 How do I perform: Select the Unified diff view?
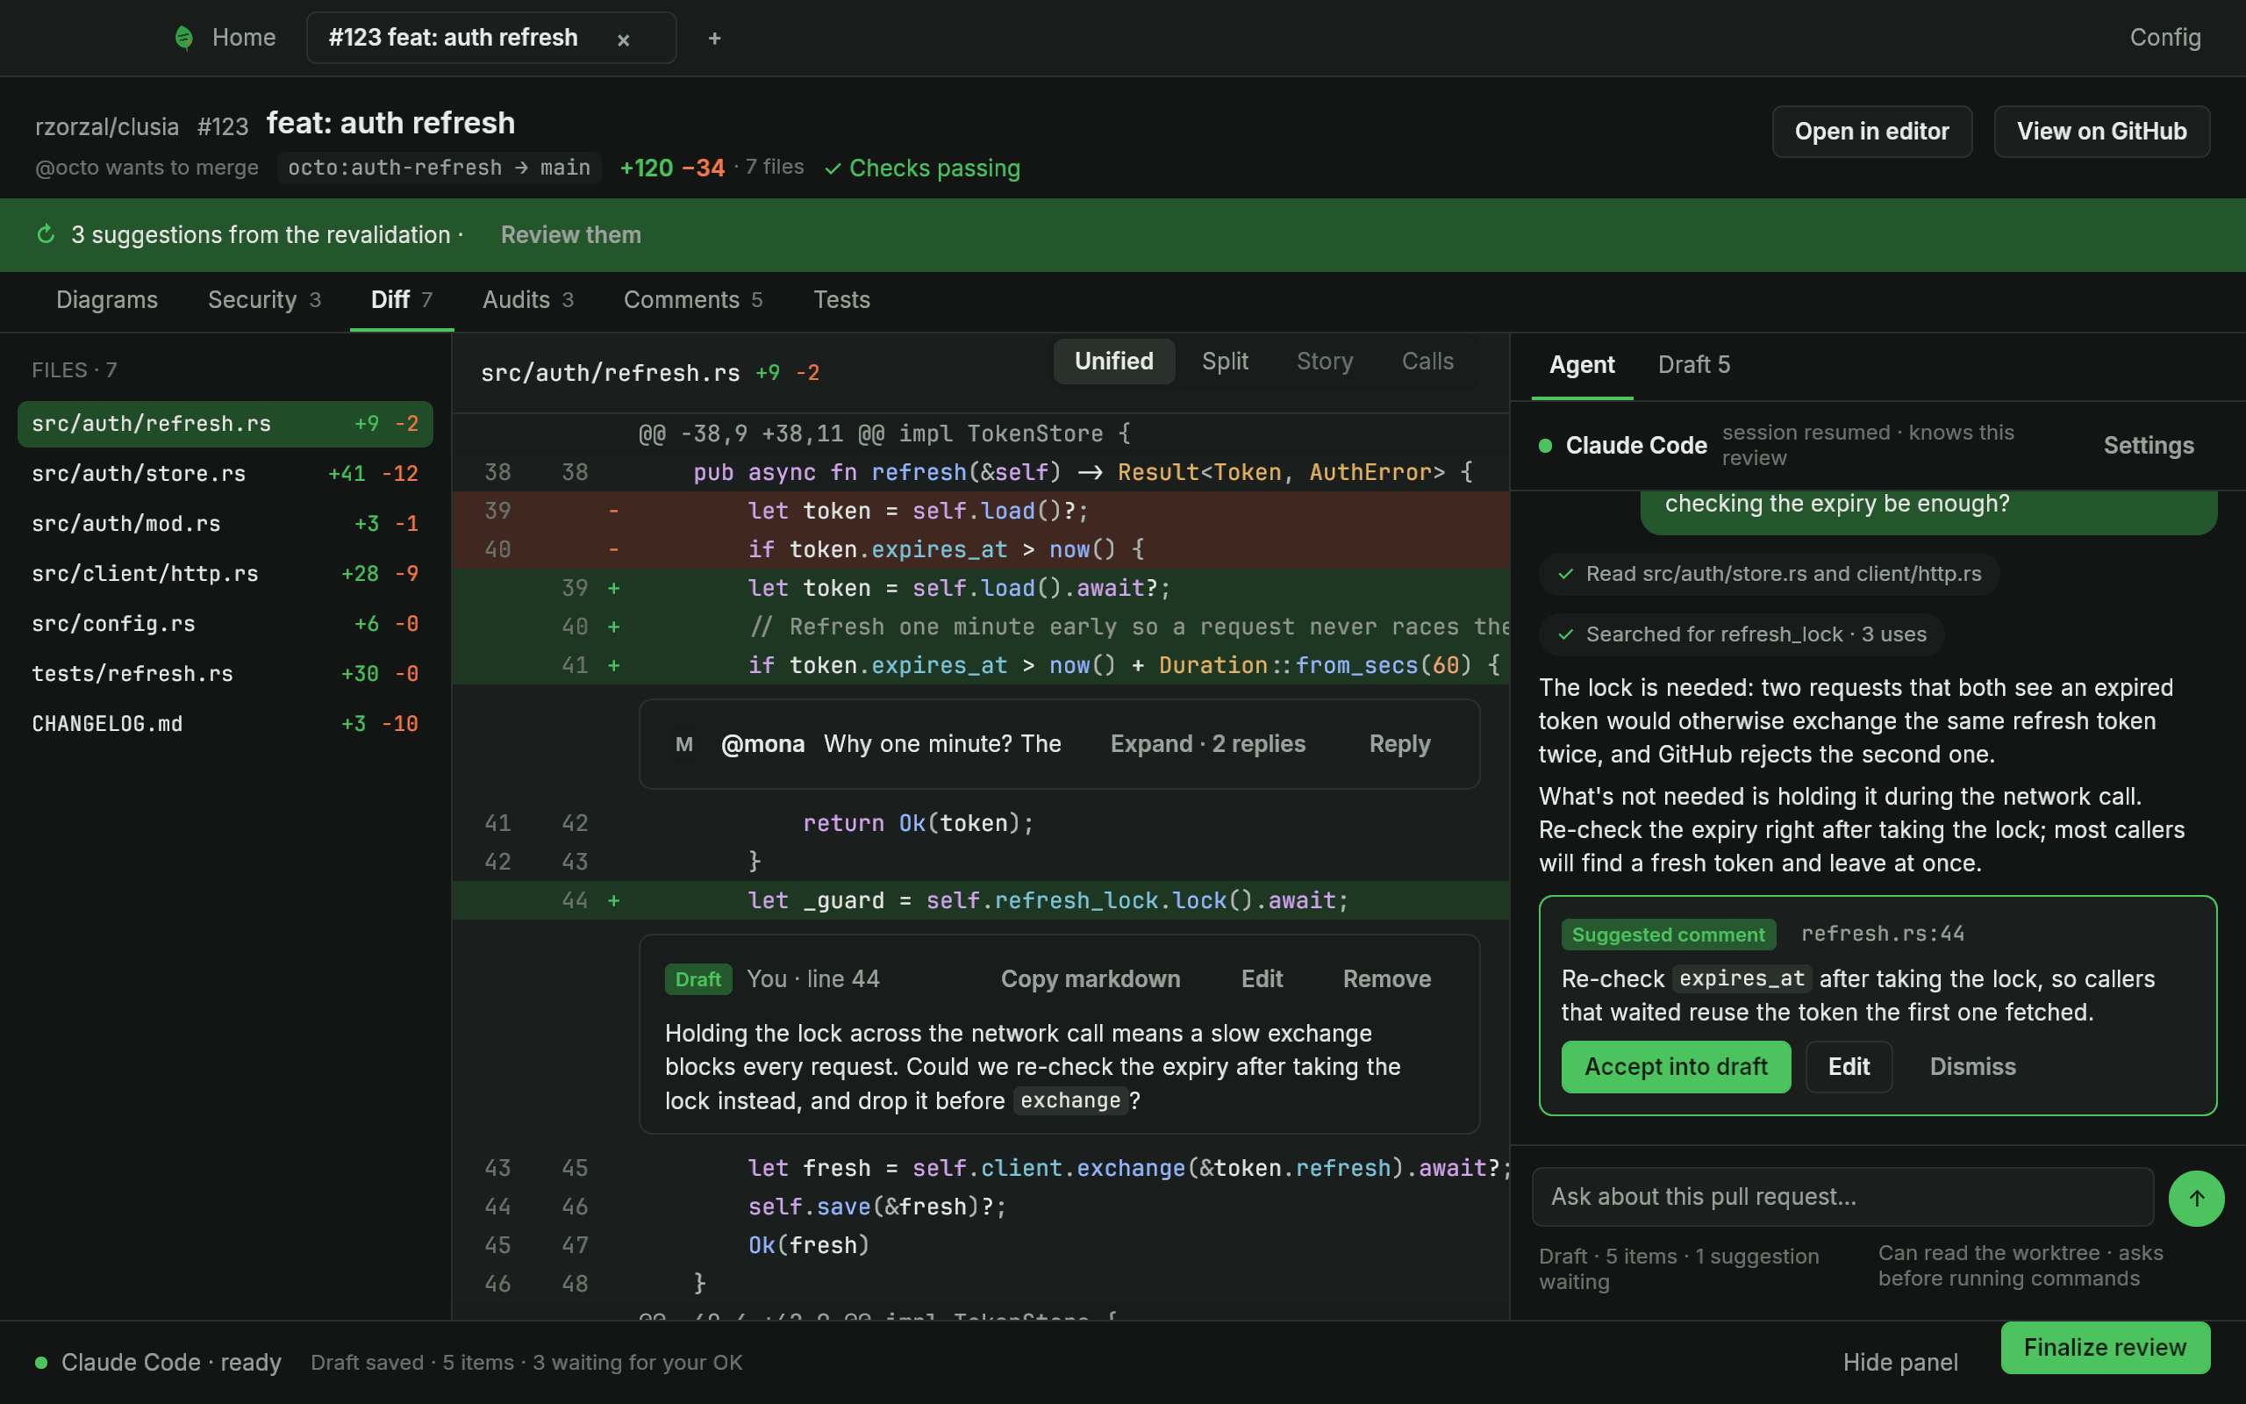[x=1113, y=362]
